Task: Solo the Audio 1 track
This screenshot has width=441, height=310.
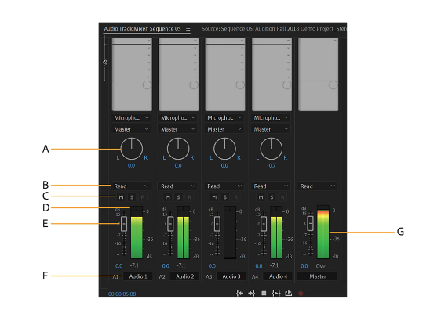Action: tap(132, 197)
